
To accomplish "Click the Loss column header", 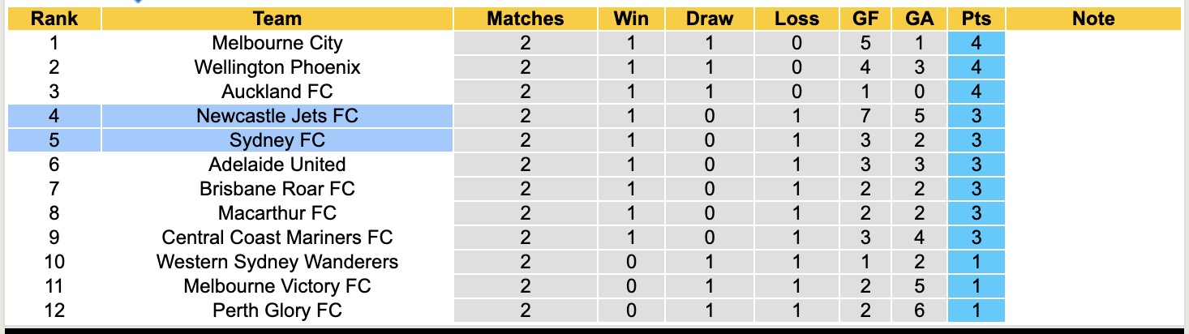I will [x=796, y=19].
